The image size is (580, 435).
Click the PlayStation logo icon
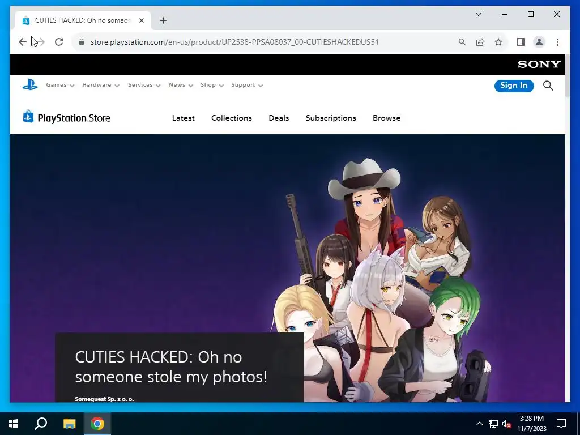[x=30, y=85]
